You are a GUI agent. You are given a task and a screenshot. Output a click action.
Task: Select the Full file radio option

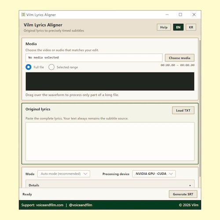pyautogui.click(x=29, y=67)
